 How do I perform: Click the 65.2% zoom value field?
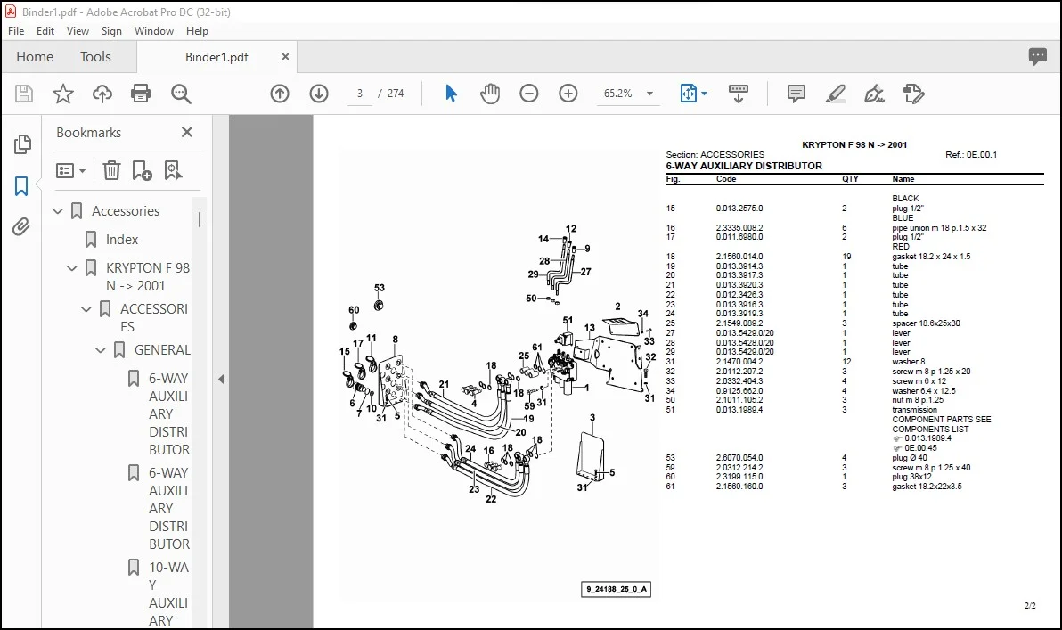point(617,94)
